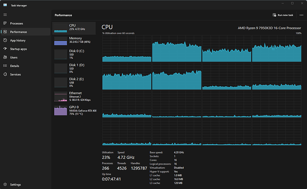Select the Performance page
The image size is (307, 189).
click(25, 31)
